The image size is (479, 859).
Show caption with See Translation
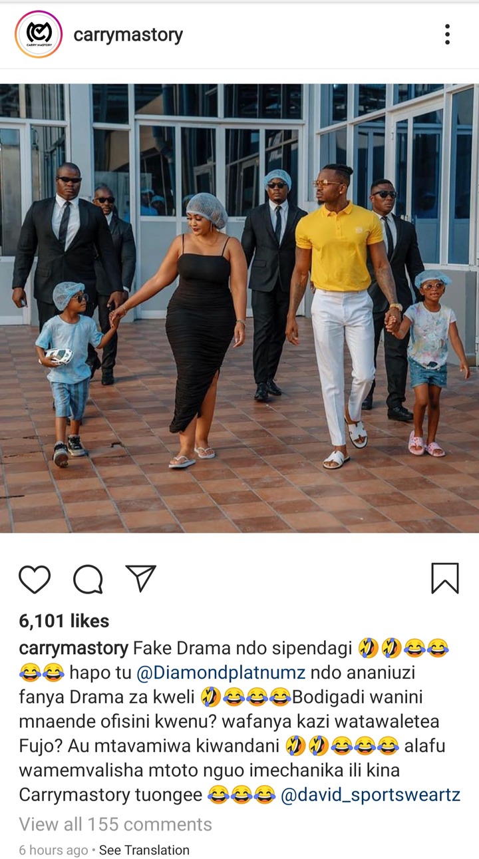144,850
